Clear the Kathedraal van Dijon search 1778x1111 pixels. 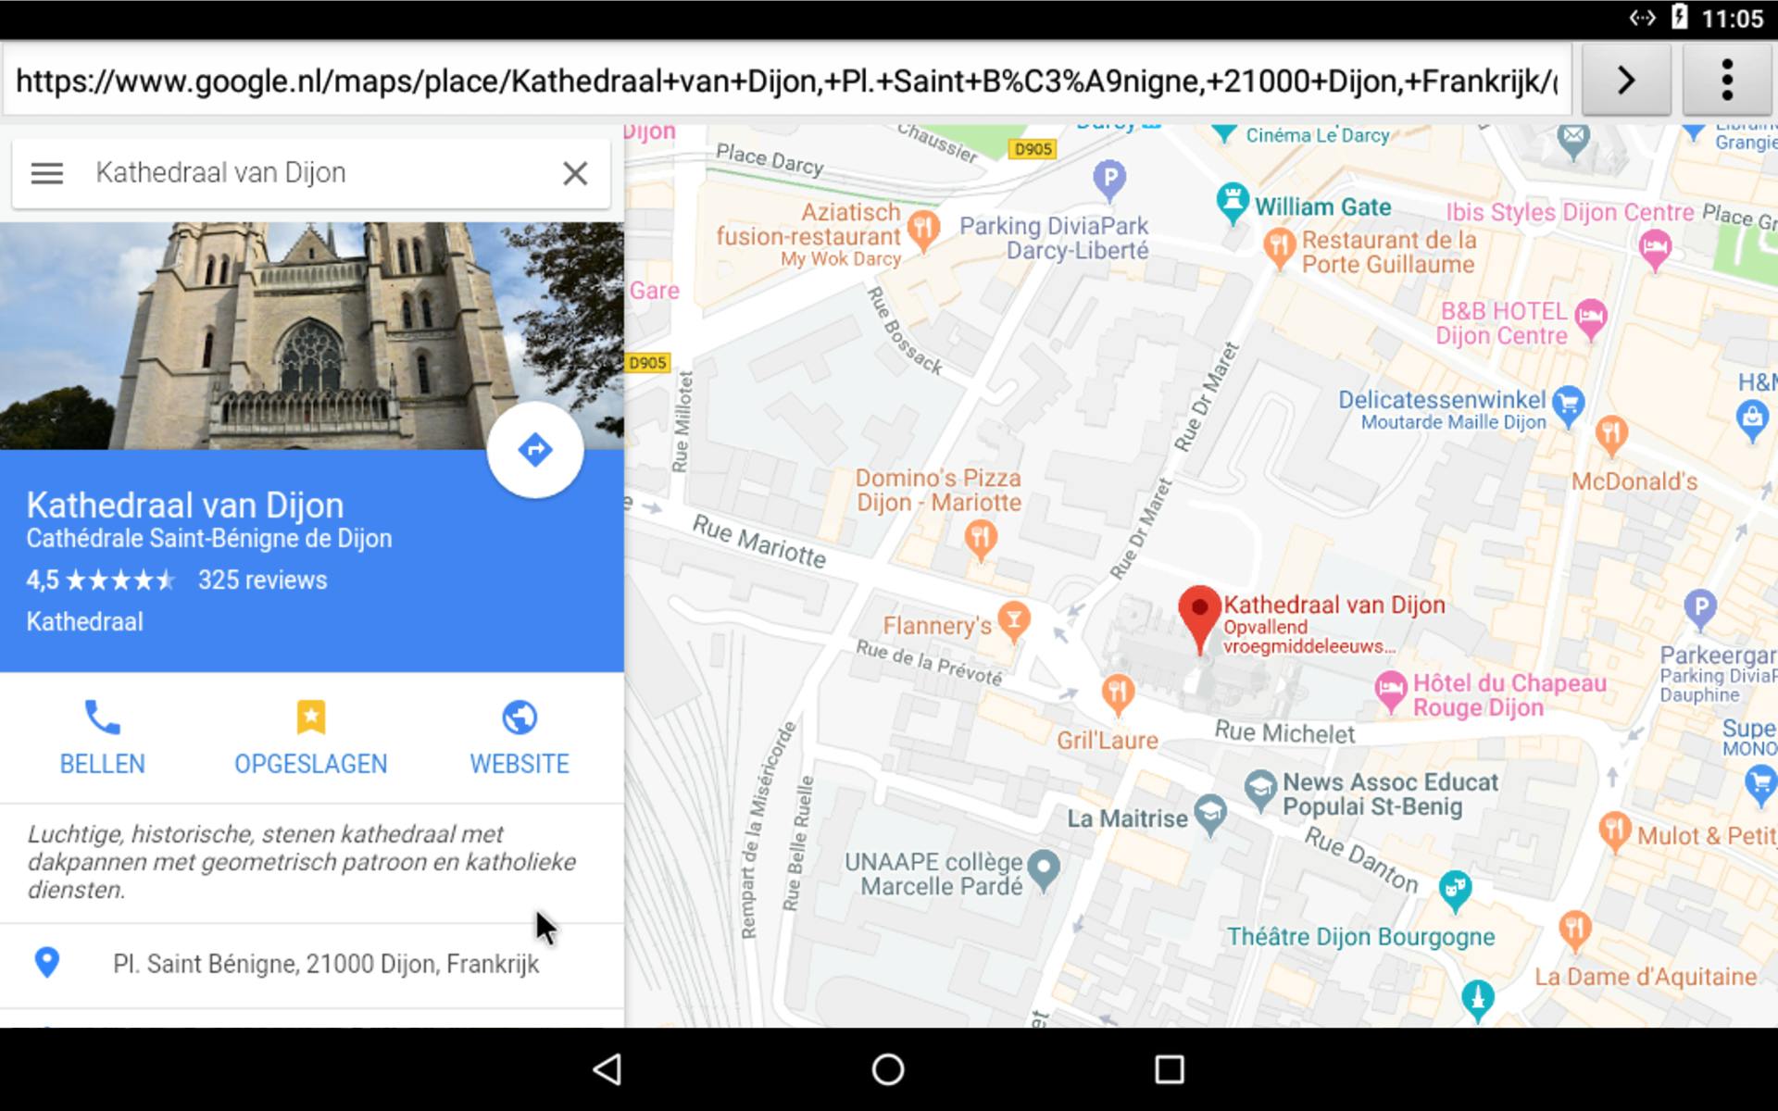(575, 173)
